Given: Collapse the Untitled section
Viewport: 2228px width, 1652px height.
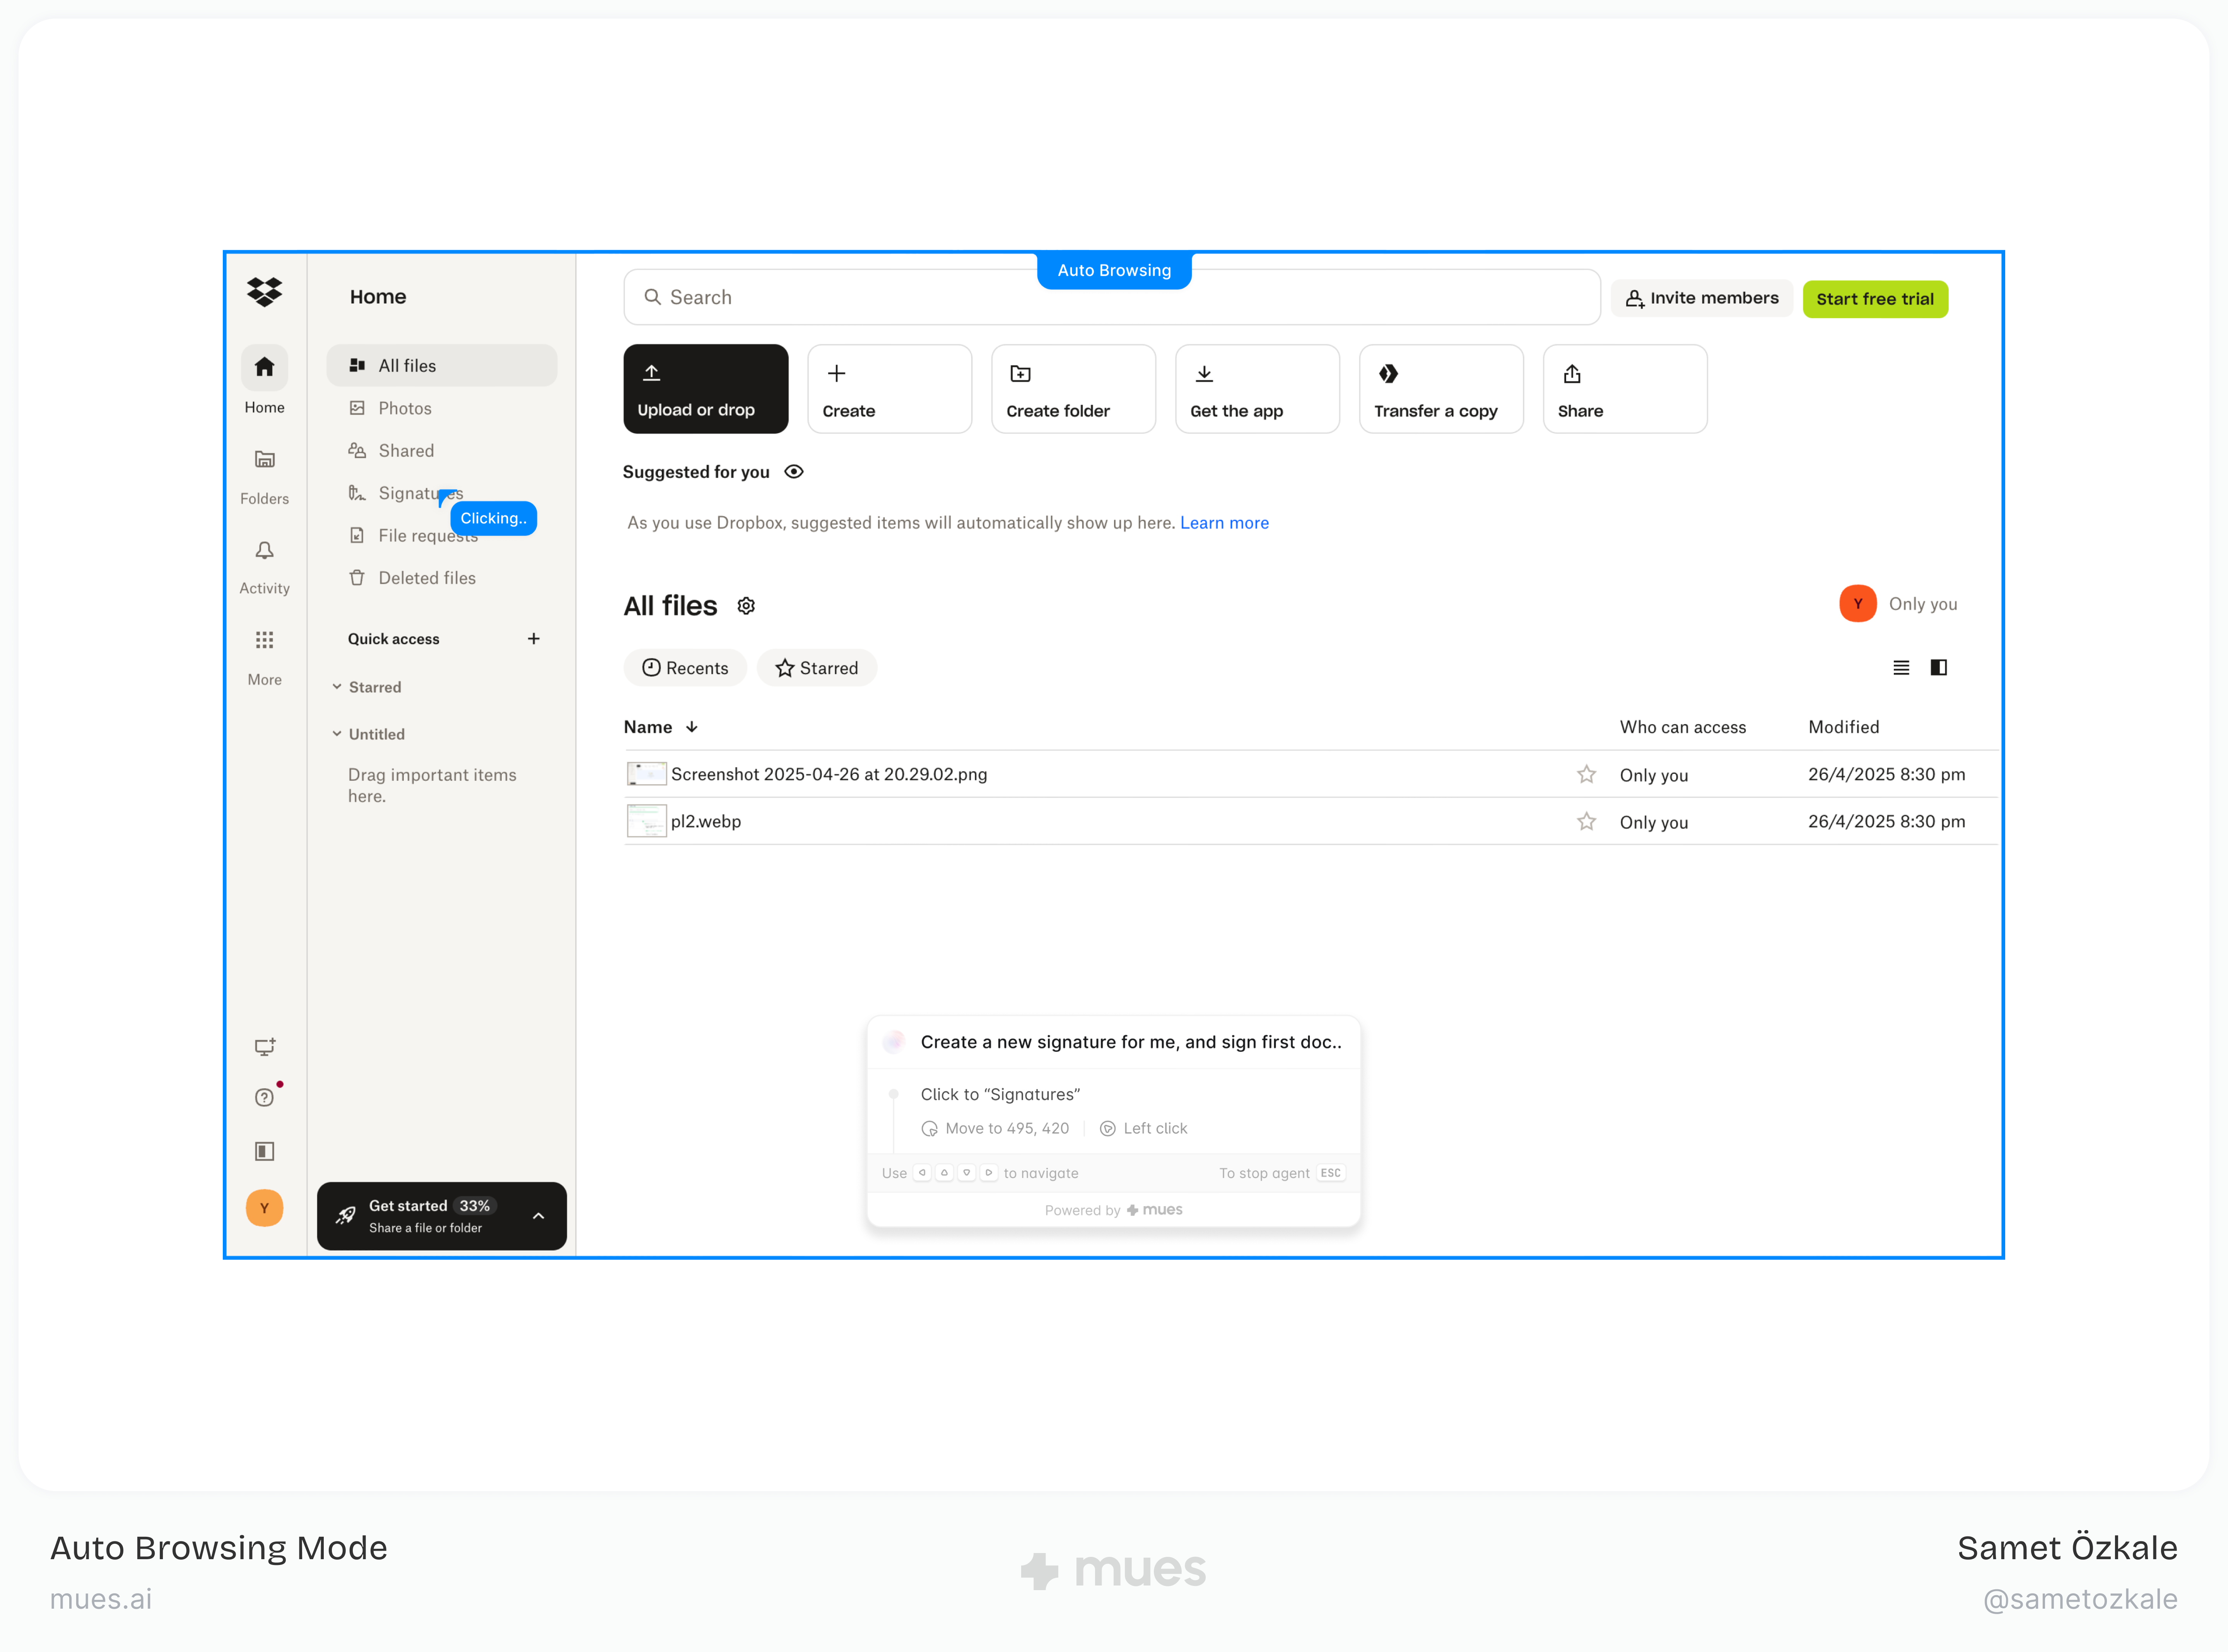Looking at the screenshot, I should point(337,734).
